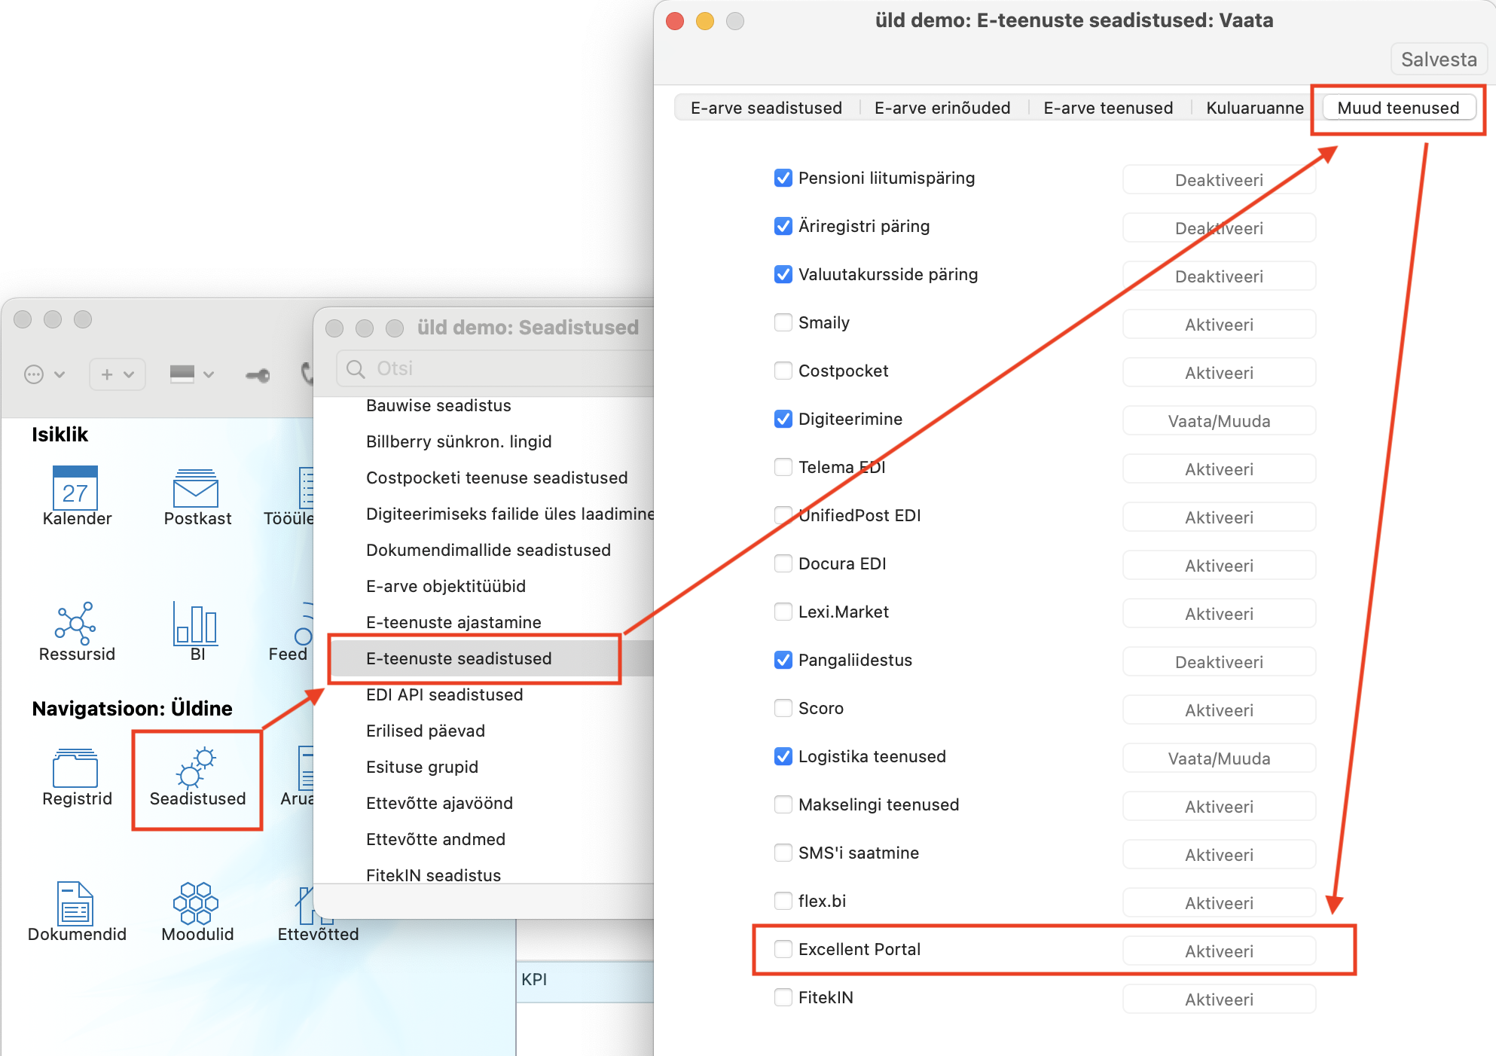Uncheck the Digiteerimine checkbox
This screenshot has height=1056, width=1496.
(783, 419)
